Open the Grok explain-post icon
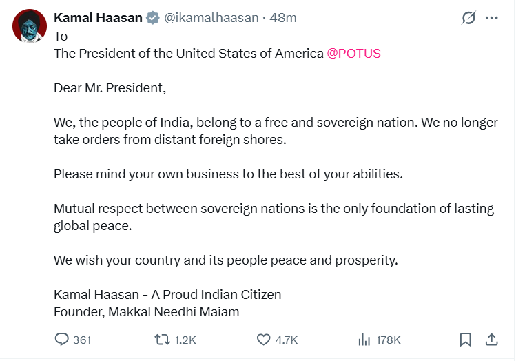 (468, 19)
